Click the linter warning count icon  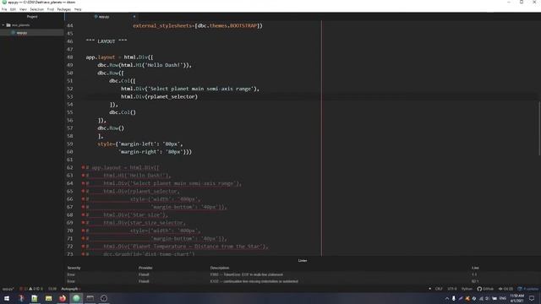tap(32, 289)
